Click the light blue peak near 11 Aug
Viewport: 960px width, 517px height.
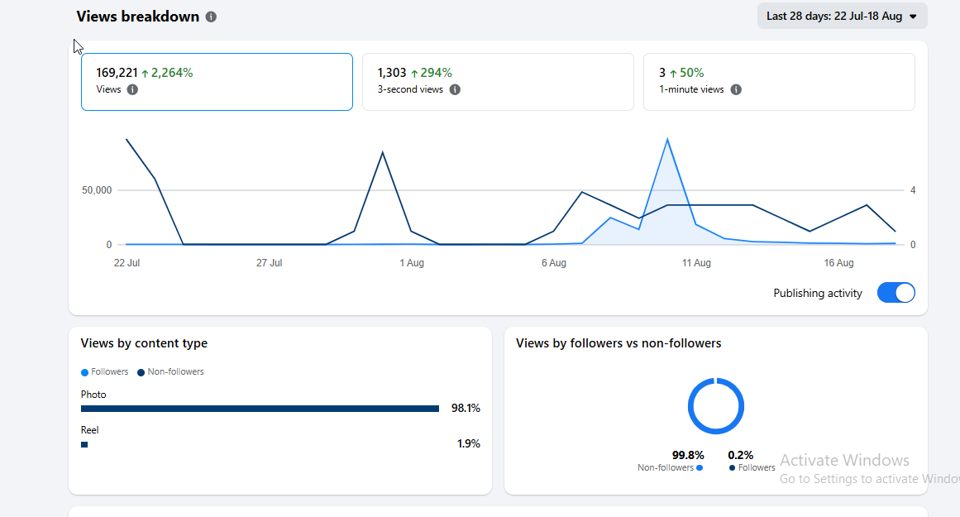(667, 141)
